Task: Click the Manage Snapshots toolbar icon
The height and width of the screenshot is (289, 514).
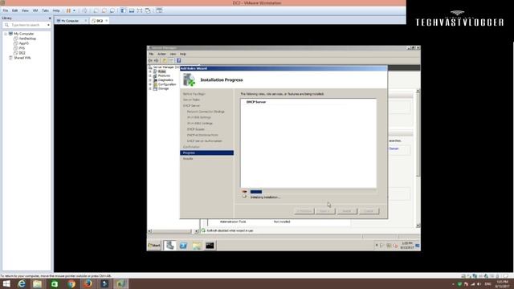Action: tap(112, 10)
